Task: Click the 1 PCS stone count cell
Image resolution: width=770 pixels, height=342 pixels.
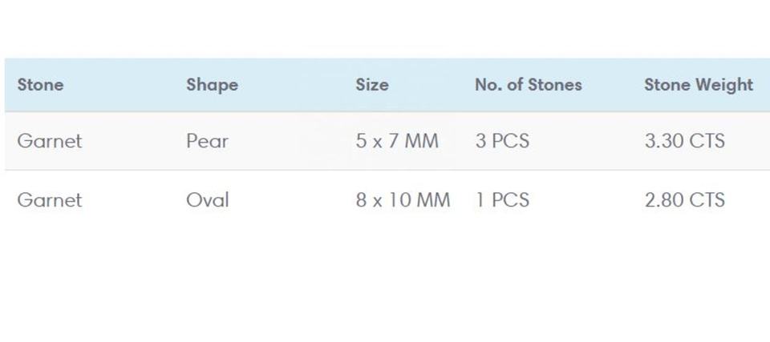Action: coord(502,199)
